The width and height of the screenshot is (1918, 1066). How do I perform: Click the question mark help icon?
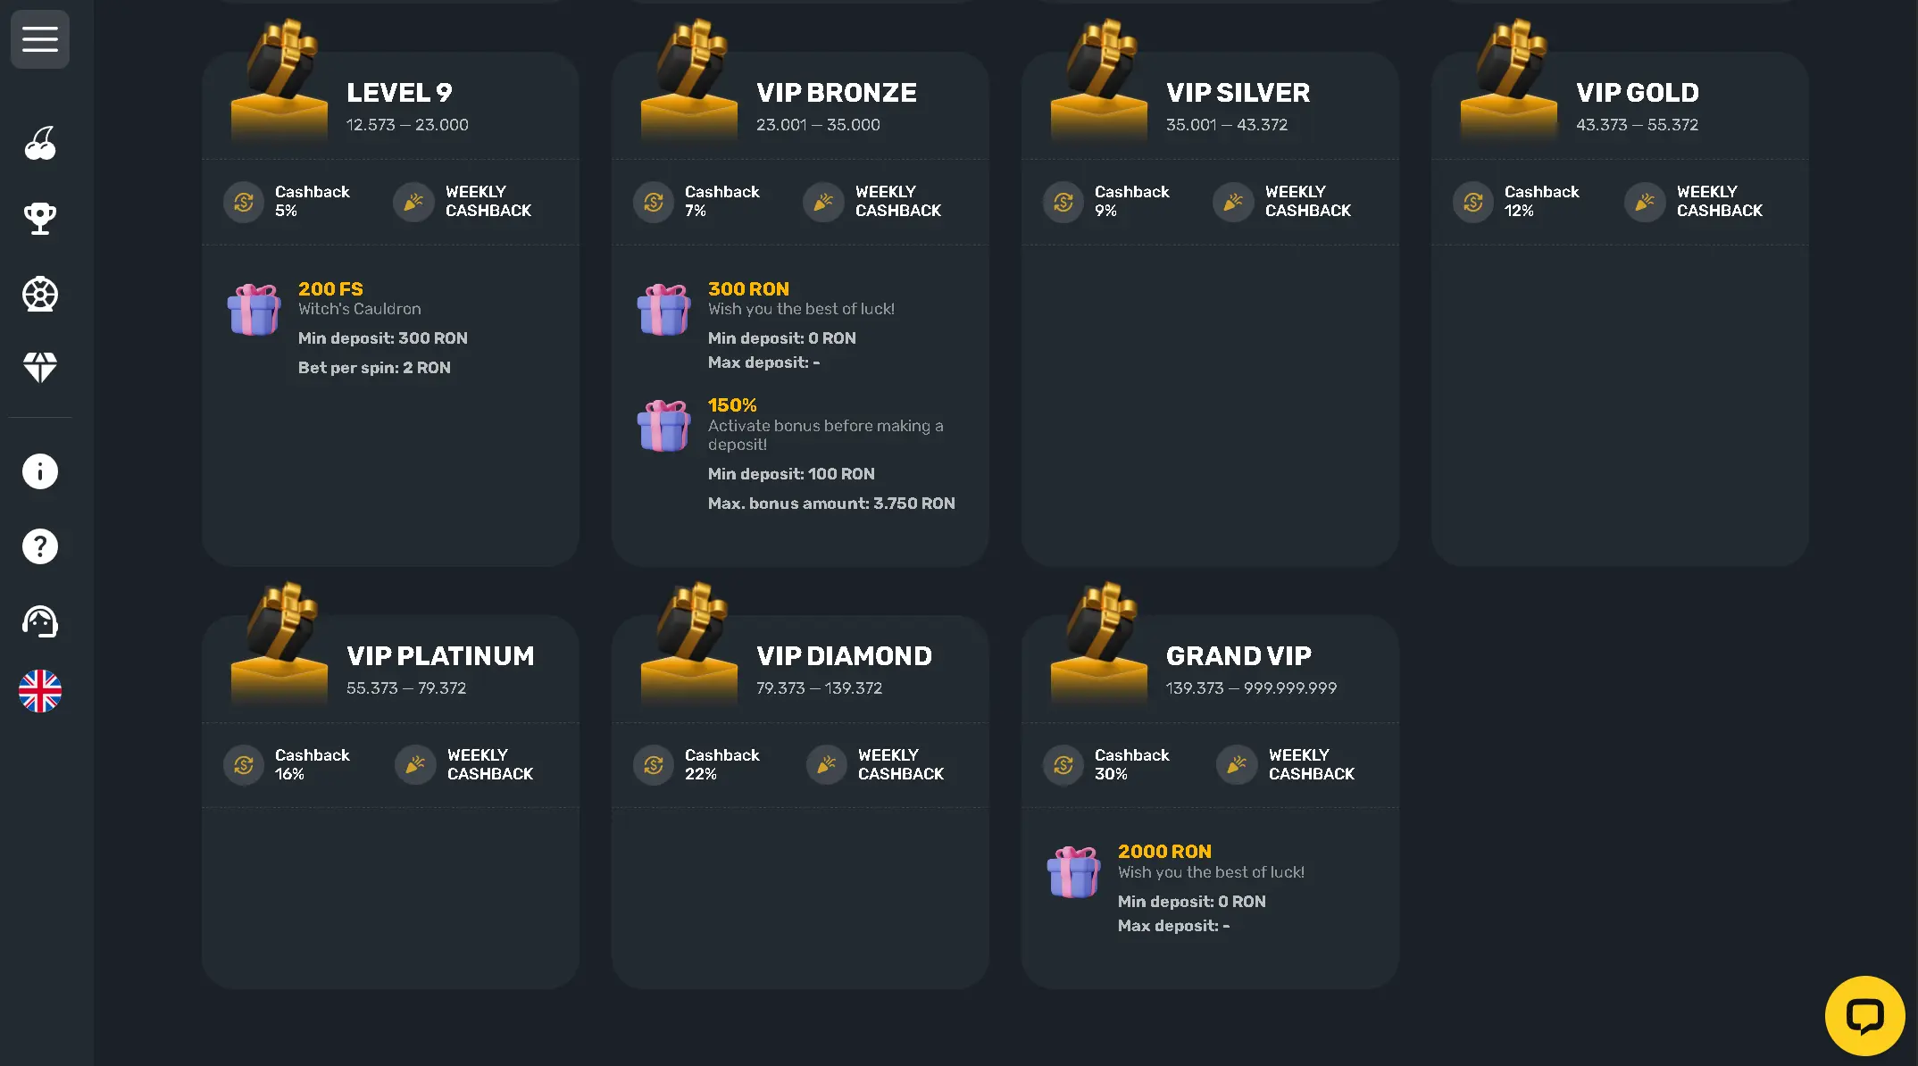[40, 546]
